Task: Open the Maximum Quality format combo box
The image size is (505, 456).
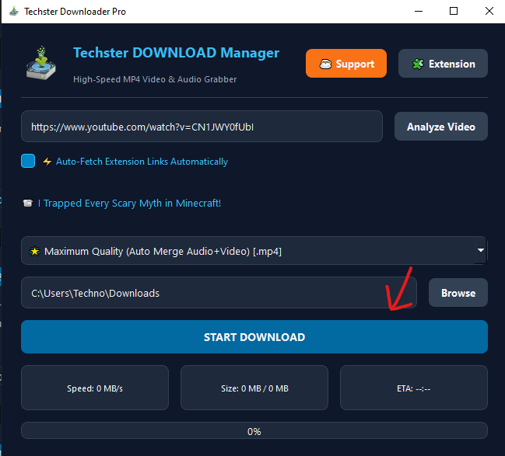Action: click(x=254, y=251)
